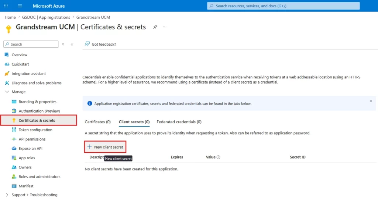Switch to Client secrets (0) tab
This screenshot has width=378, height=202.
(134, 122)
